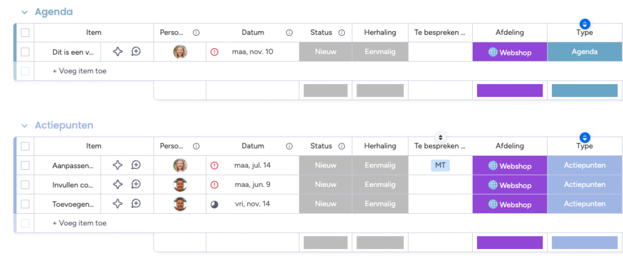Click the Afdeling column header in the Agenda table

click(x=509, y=33)
